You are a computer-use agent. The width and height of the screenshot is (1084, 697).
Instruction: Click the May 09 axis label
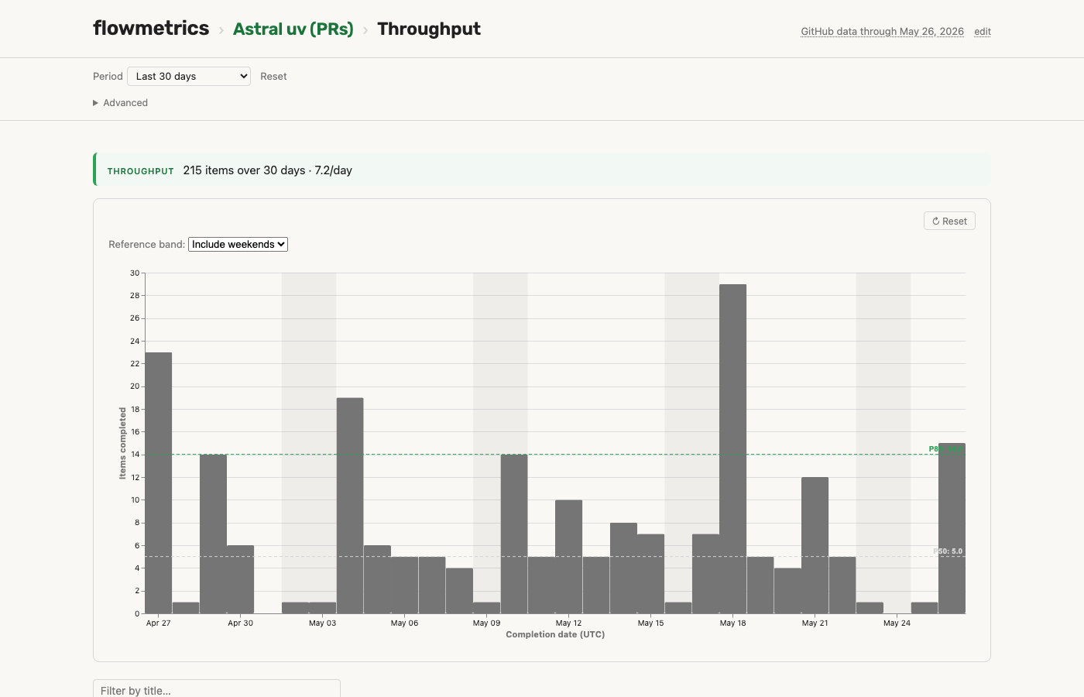click(x=486, y=623)
